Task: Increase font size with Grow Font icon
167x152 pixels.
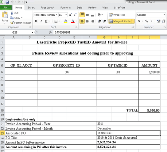Action: [70, 15]
